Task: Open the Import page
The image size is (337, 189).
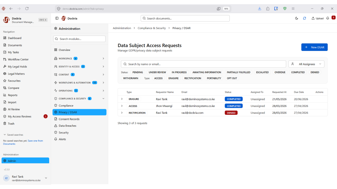Action: (12, 102)
